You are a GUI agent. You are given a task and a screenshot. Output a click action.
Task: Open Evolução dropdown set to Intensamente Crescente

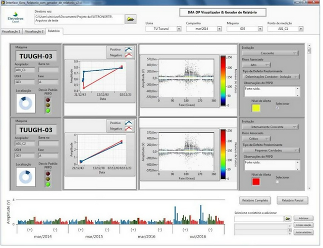click(x=270, y=127)
